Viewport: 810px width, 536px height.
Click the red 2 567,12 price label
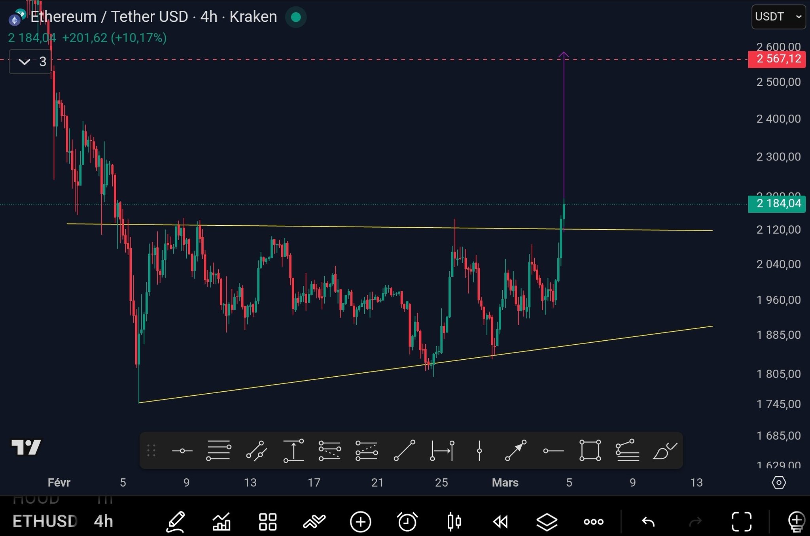[x=777, y=59]
